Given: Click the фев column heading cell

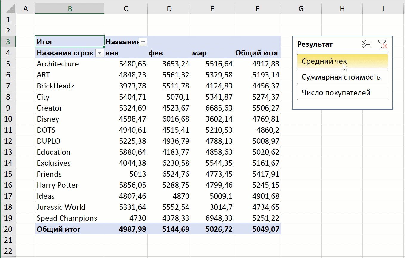Looking at the screenshot, I should pos(169,53).
